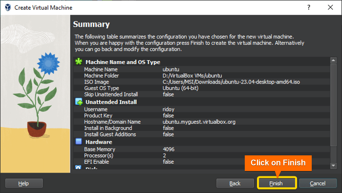The height and width of the screenshot is (193, 342).
Task: Click the scrollbar up arrow in summary table
Action: tap(333, 60)
